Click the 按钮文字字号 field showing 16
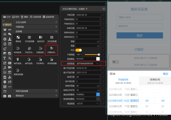 (88, 90)
